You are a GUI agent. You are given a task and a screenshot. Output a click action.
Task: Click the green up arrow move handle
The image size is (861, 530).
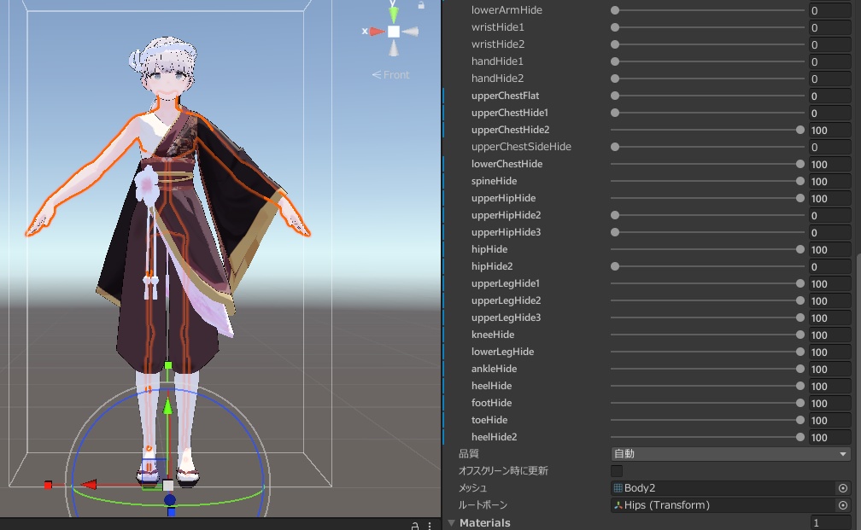click(168, 406)
